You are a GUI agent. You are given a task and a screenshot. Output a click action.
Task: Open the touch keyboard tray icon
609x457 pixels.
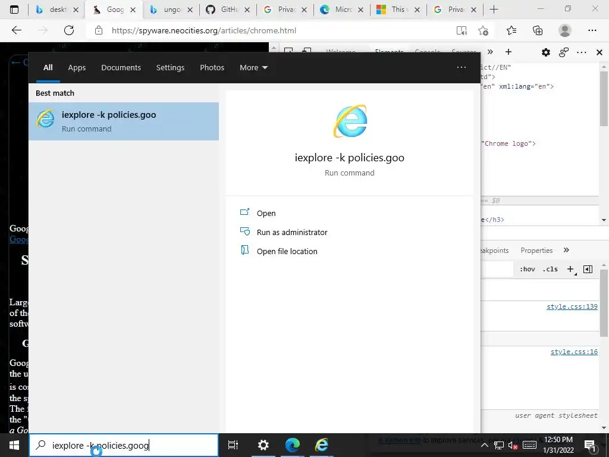(x=529, y=445)
